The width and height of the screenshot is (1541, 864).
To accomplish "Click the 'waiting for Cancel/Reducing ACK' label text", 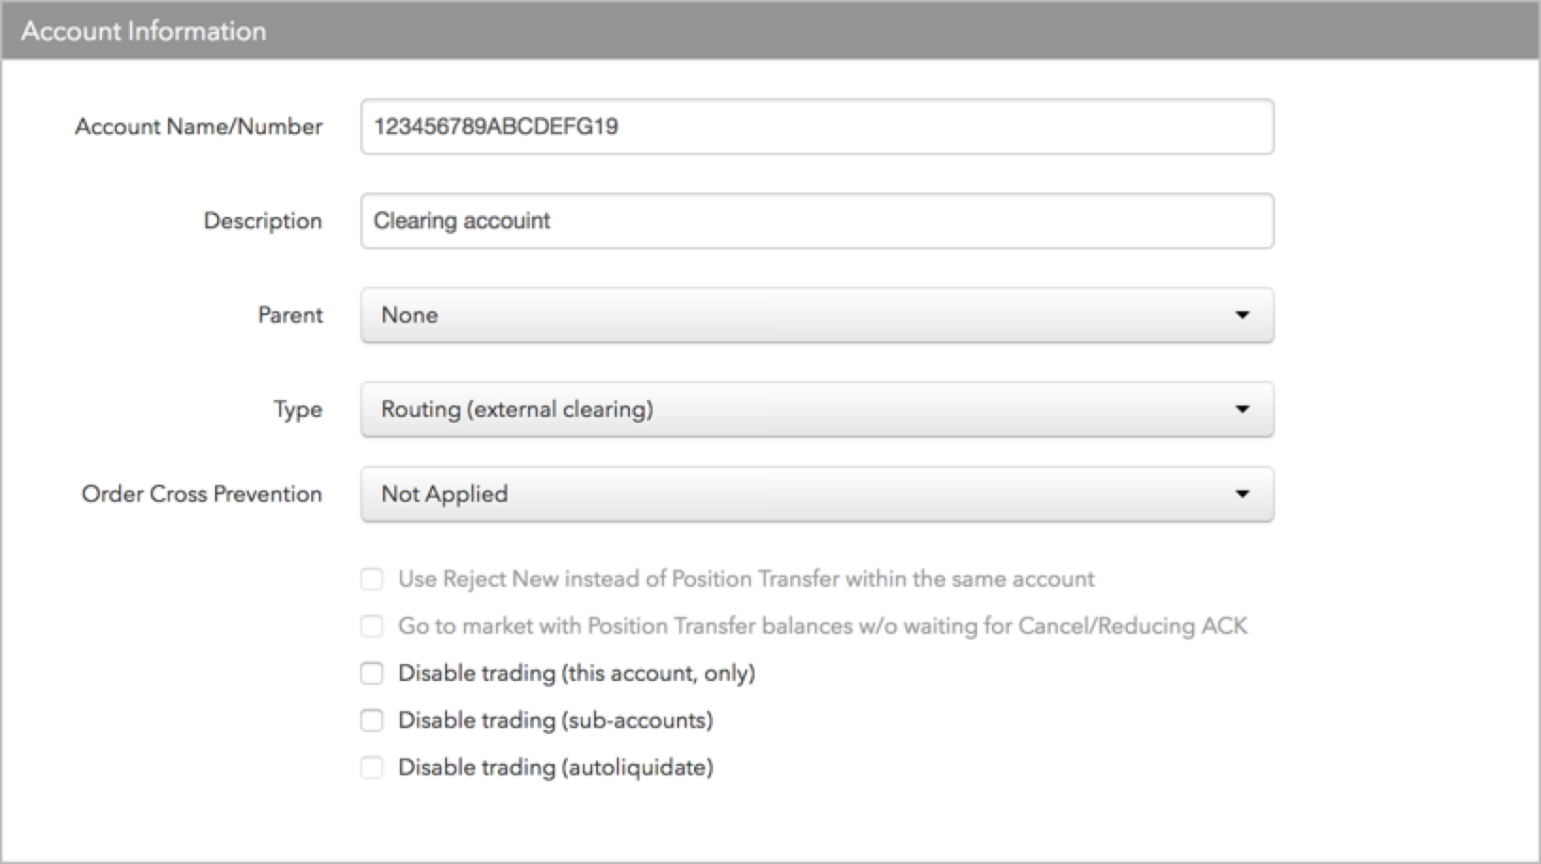I will point(1075,626).
